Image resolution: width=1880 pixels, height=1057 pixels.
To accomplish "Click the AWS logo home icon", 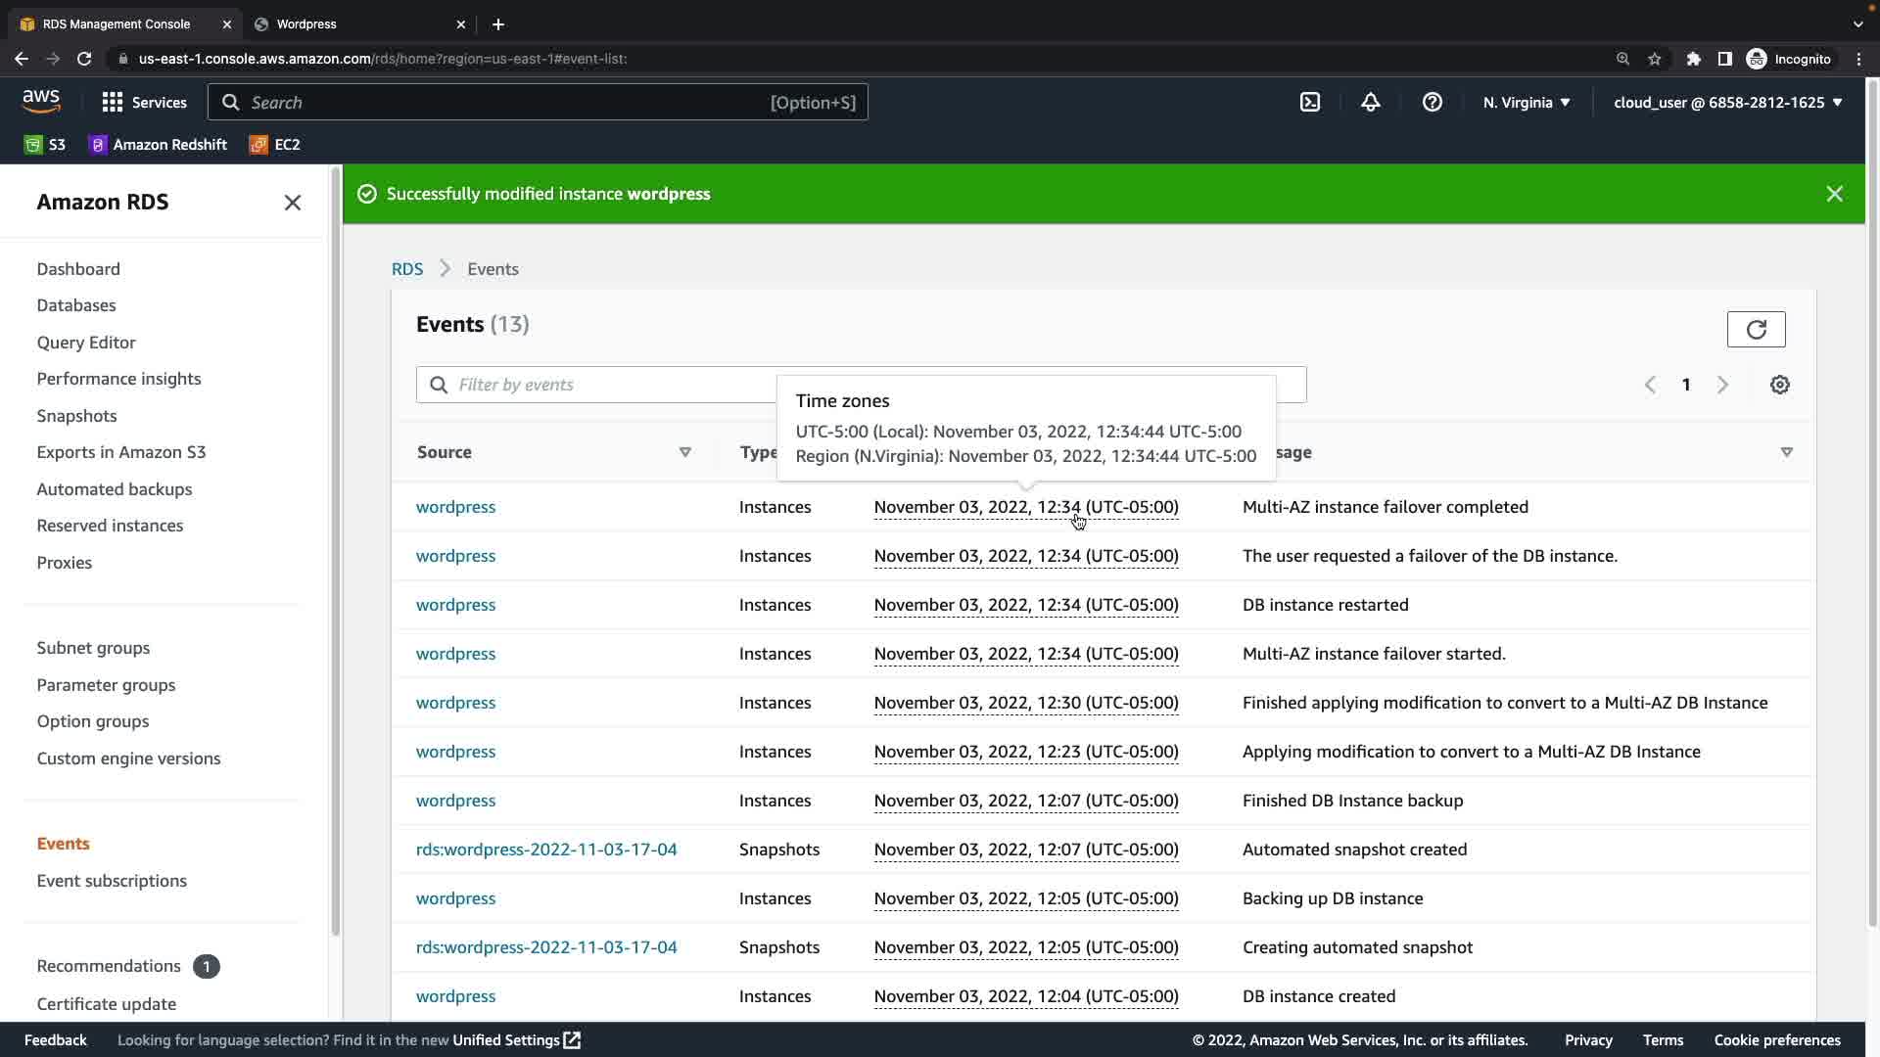I will point(41,101).
